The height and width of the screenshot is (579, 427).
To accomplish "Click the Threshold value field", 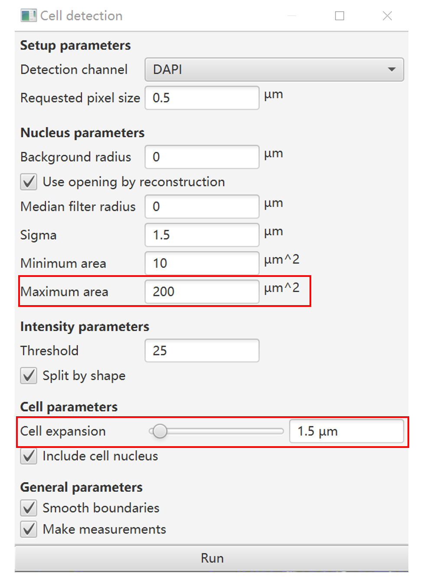I will coord(202,351).
